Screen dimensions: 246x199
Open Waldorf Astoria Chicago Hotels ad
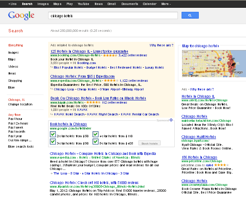[194, 116]
